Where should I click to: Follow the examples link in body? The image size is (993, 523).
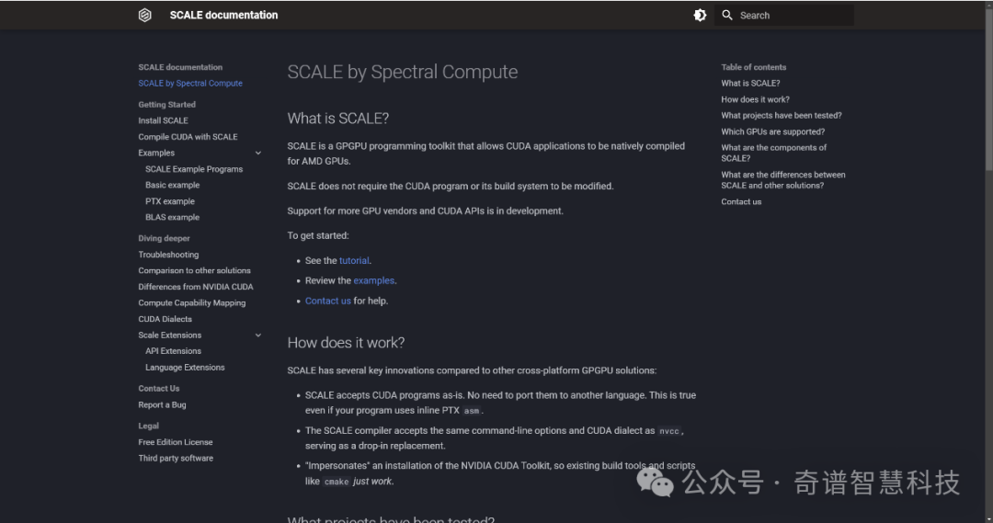(x=373, y=280)
